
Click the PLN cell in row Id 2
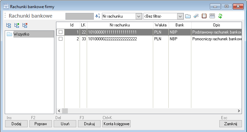[x=161, y=39]
